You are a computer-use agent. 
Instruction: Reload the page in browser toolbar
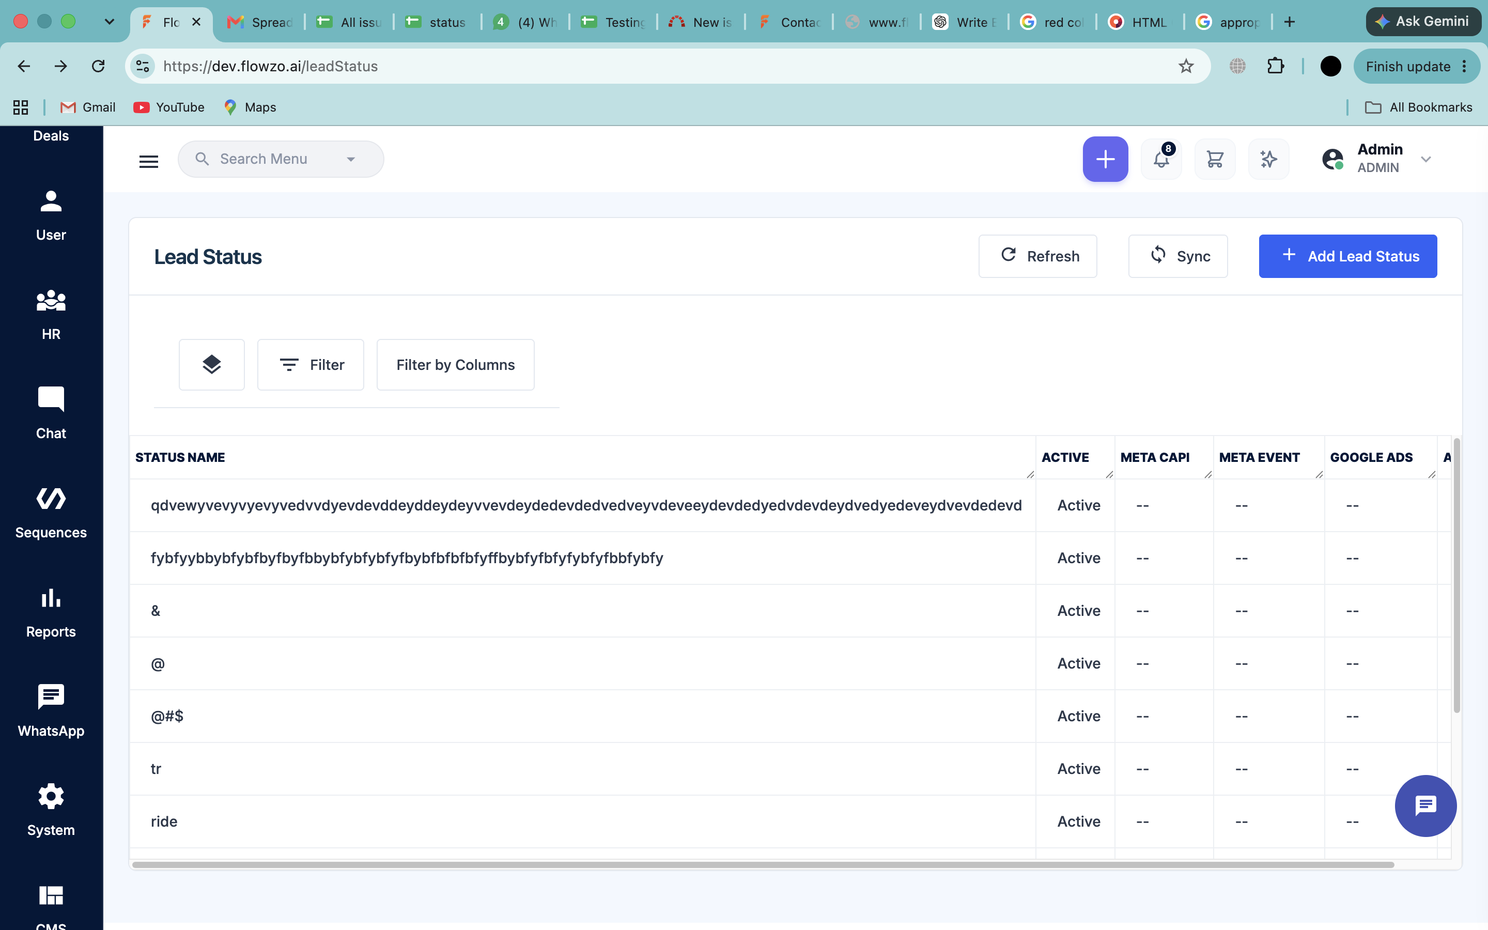coord(98,67)
